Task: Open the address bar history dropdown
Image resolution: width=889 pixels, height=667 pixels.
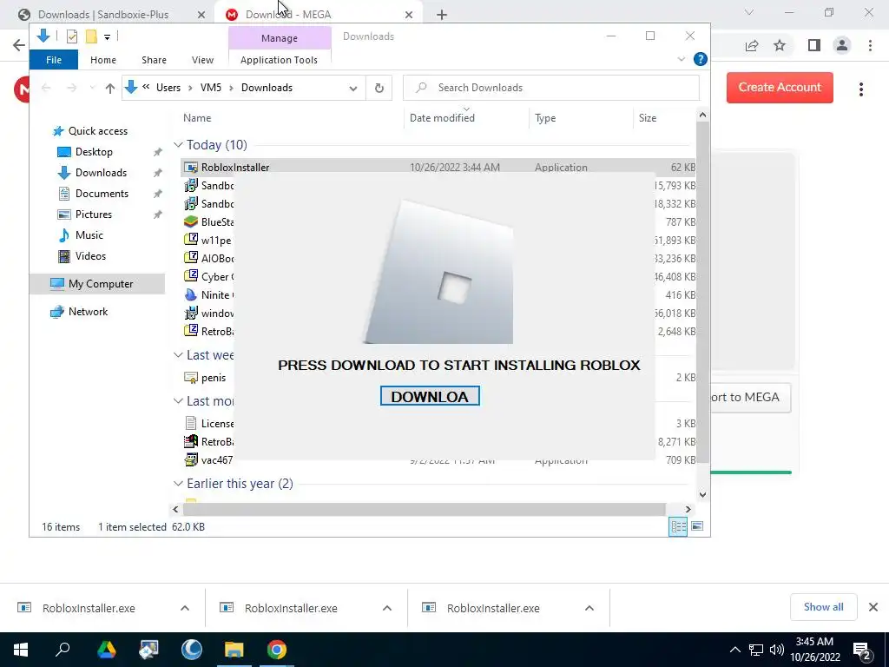Action: [353, 88]
